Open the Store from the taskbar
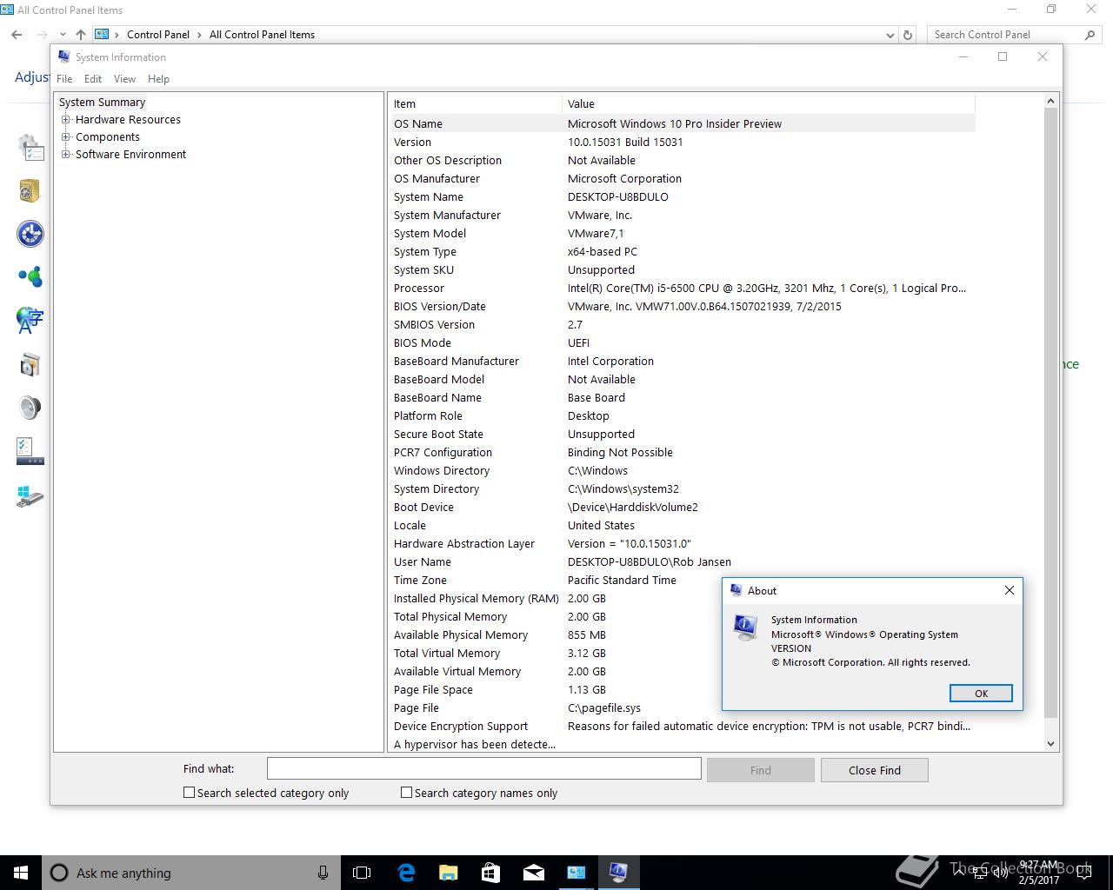The height and width of the screenshot is (890, 1113). pos(491,873)
